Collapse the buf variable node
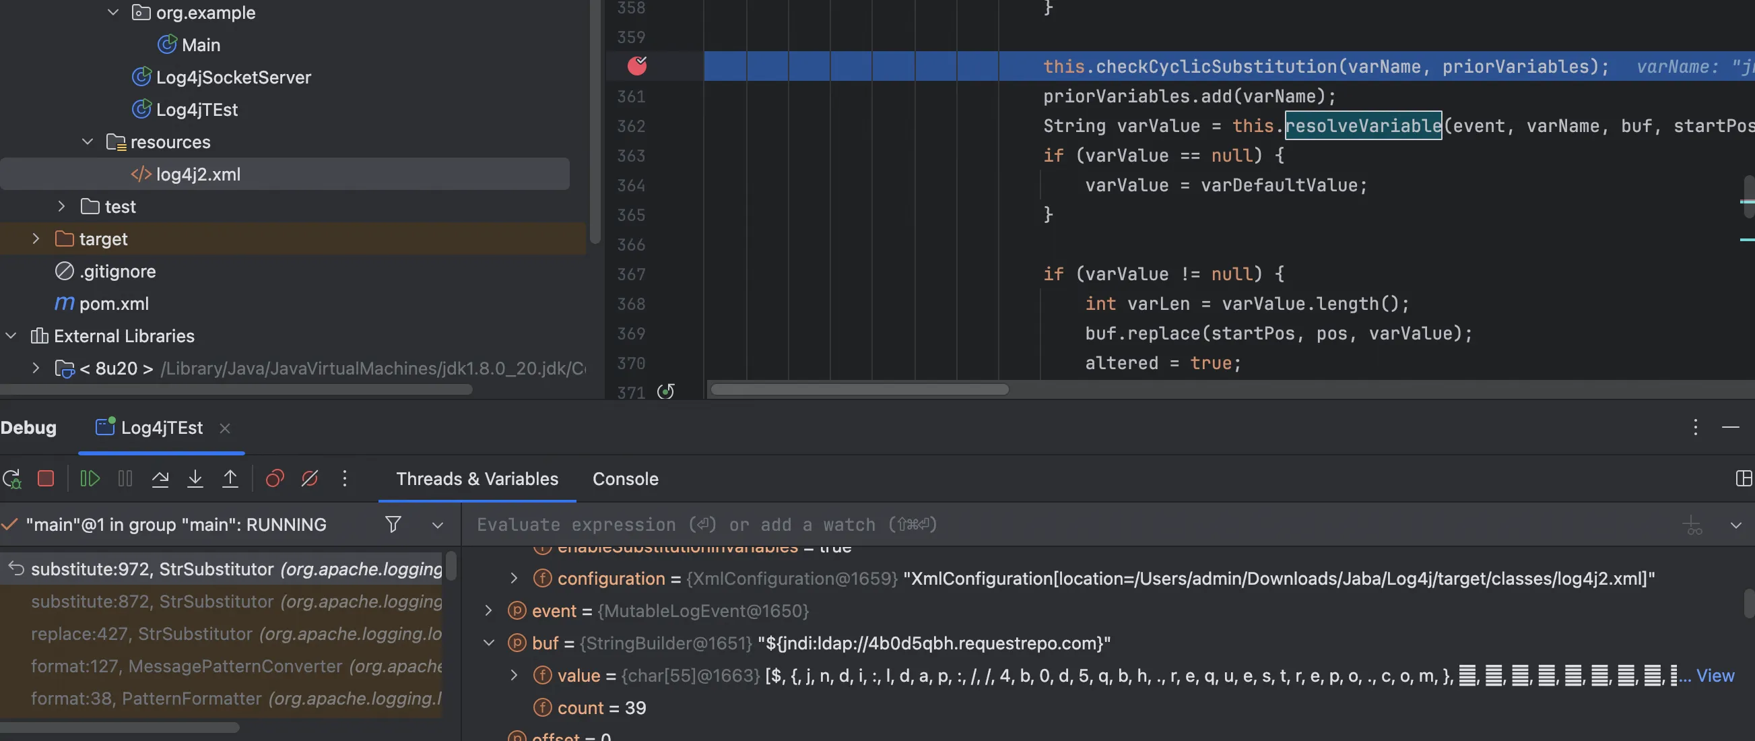 [488, 643]
